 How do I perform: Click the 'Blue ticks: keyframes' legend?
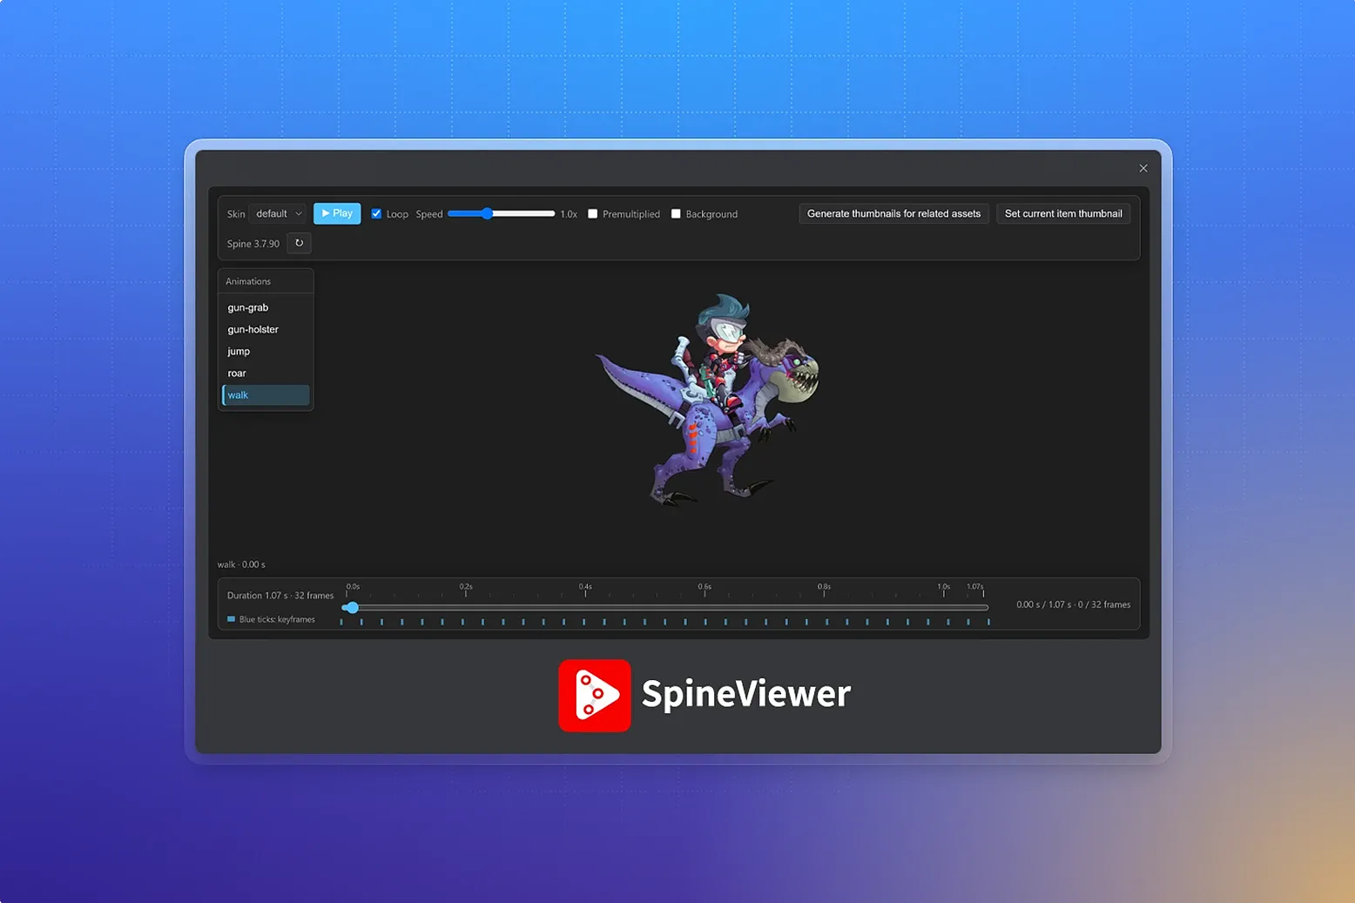(x=271, y=619)
